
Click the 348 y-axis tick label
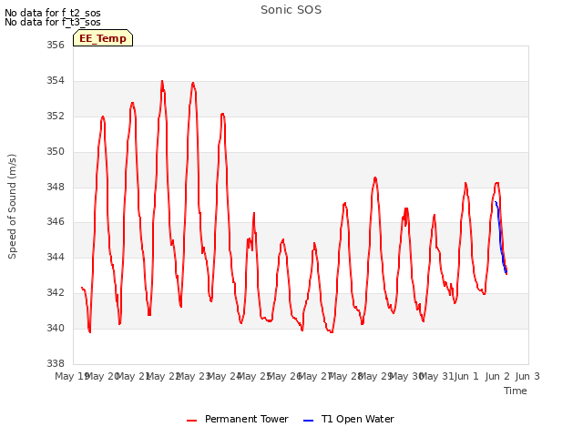pyautogui.click(x=55, y=187)
